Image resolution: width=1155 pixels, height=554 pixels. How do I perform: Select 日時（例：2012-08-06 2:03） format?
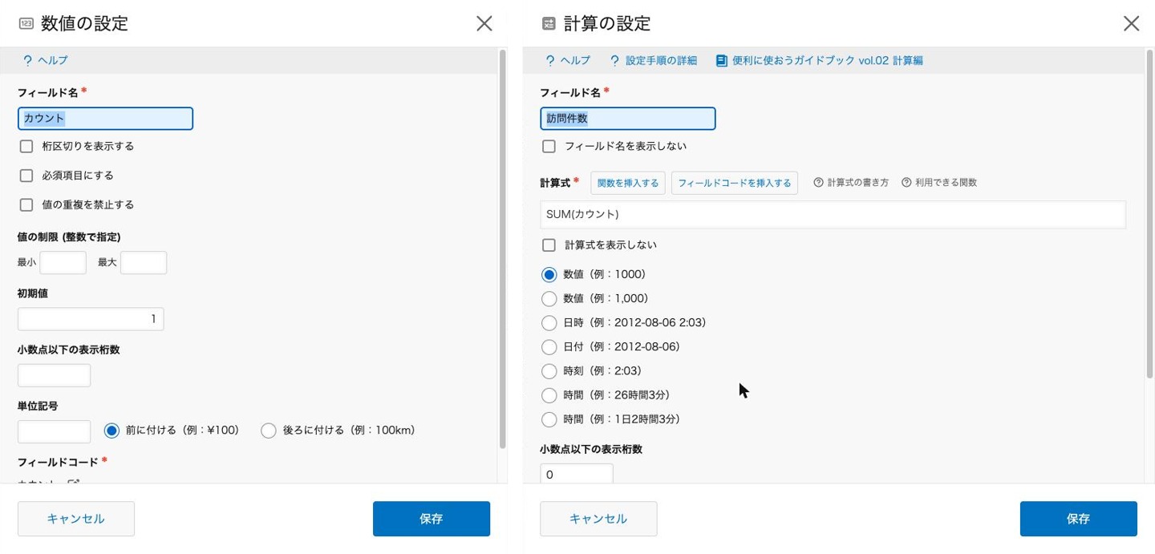[x=549, y=323]
